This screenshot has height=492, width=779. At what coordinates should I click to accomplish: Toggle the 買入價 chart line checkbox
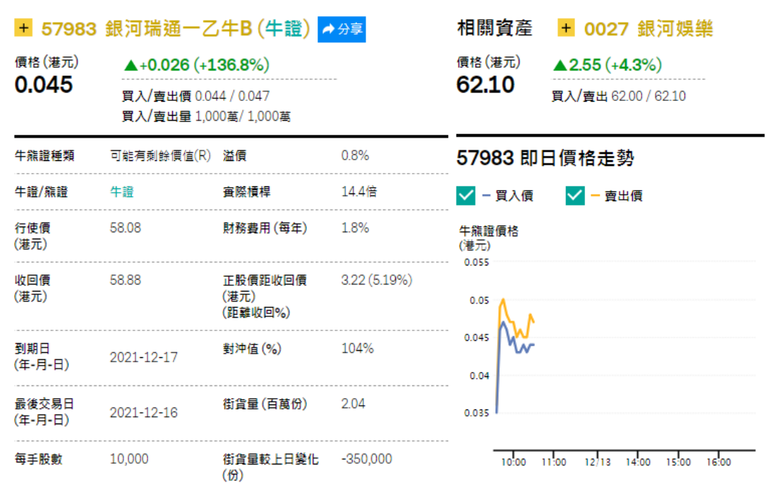(x=466, y=196)
